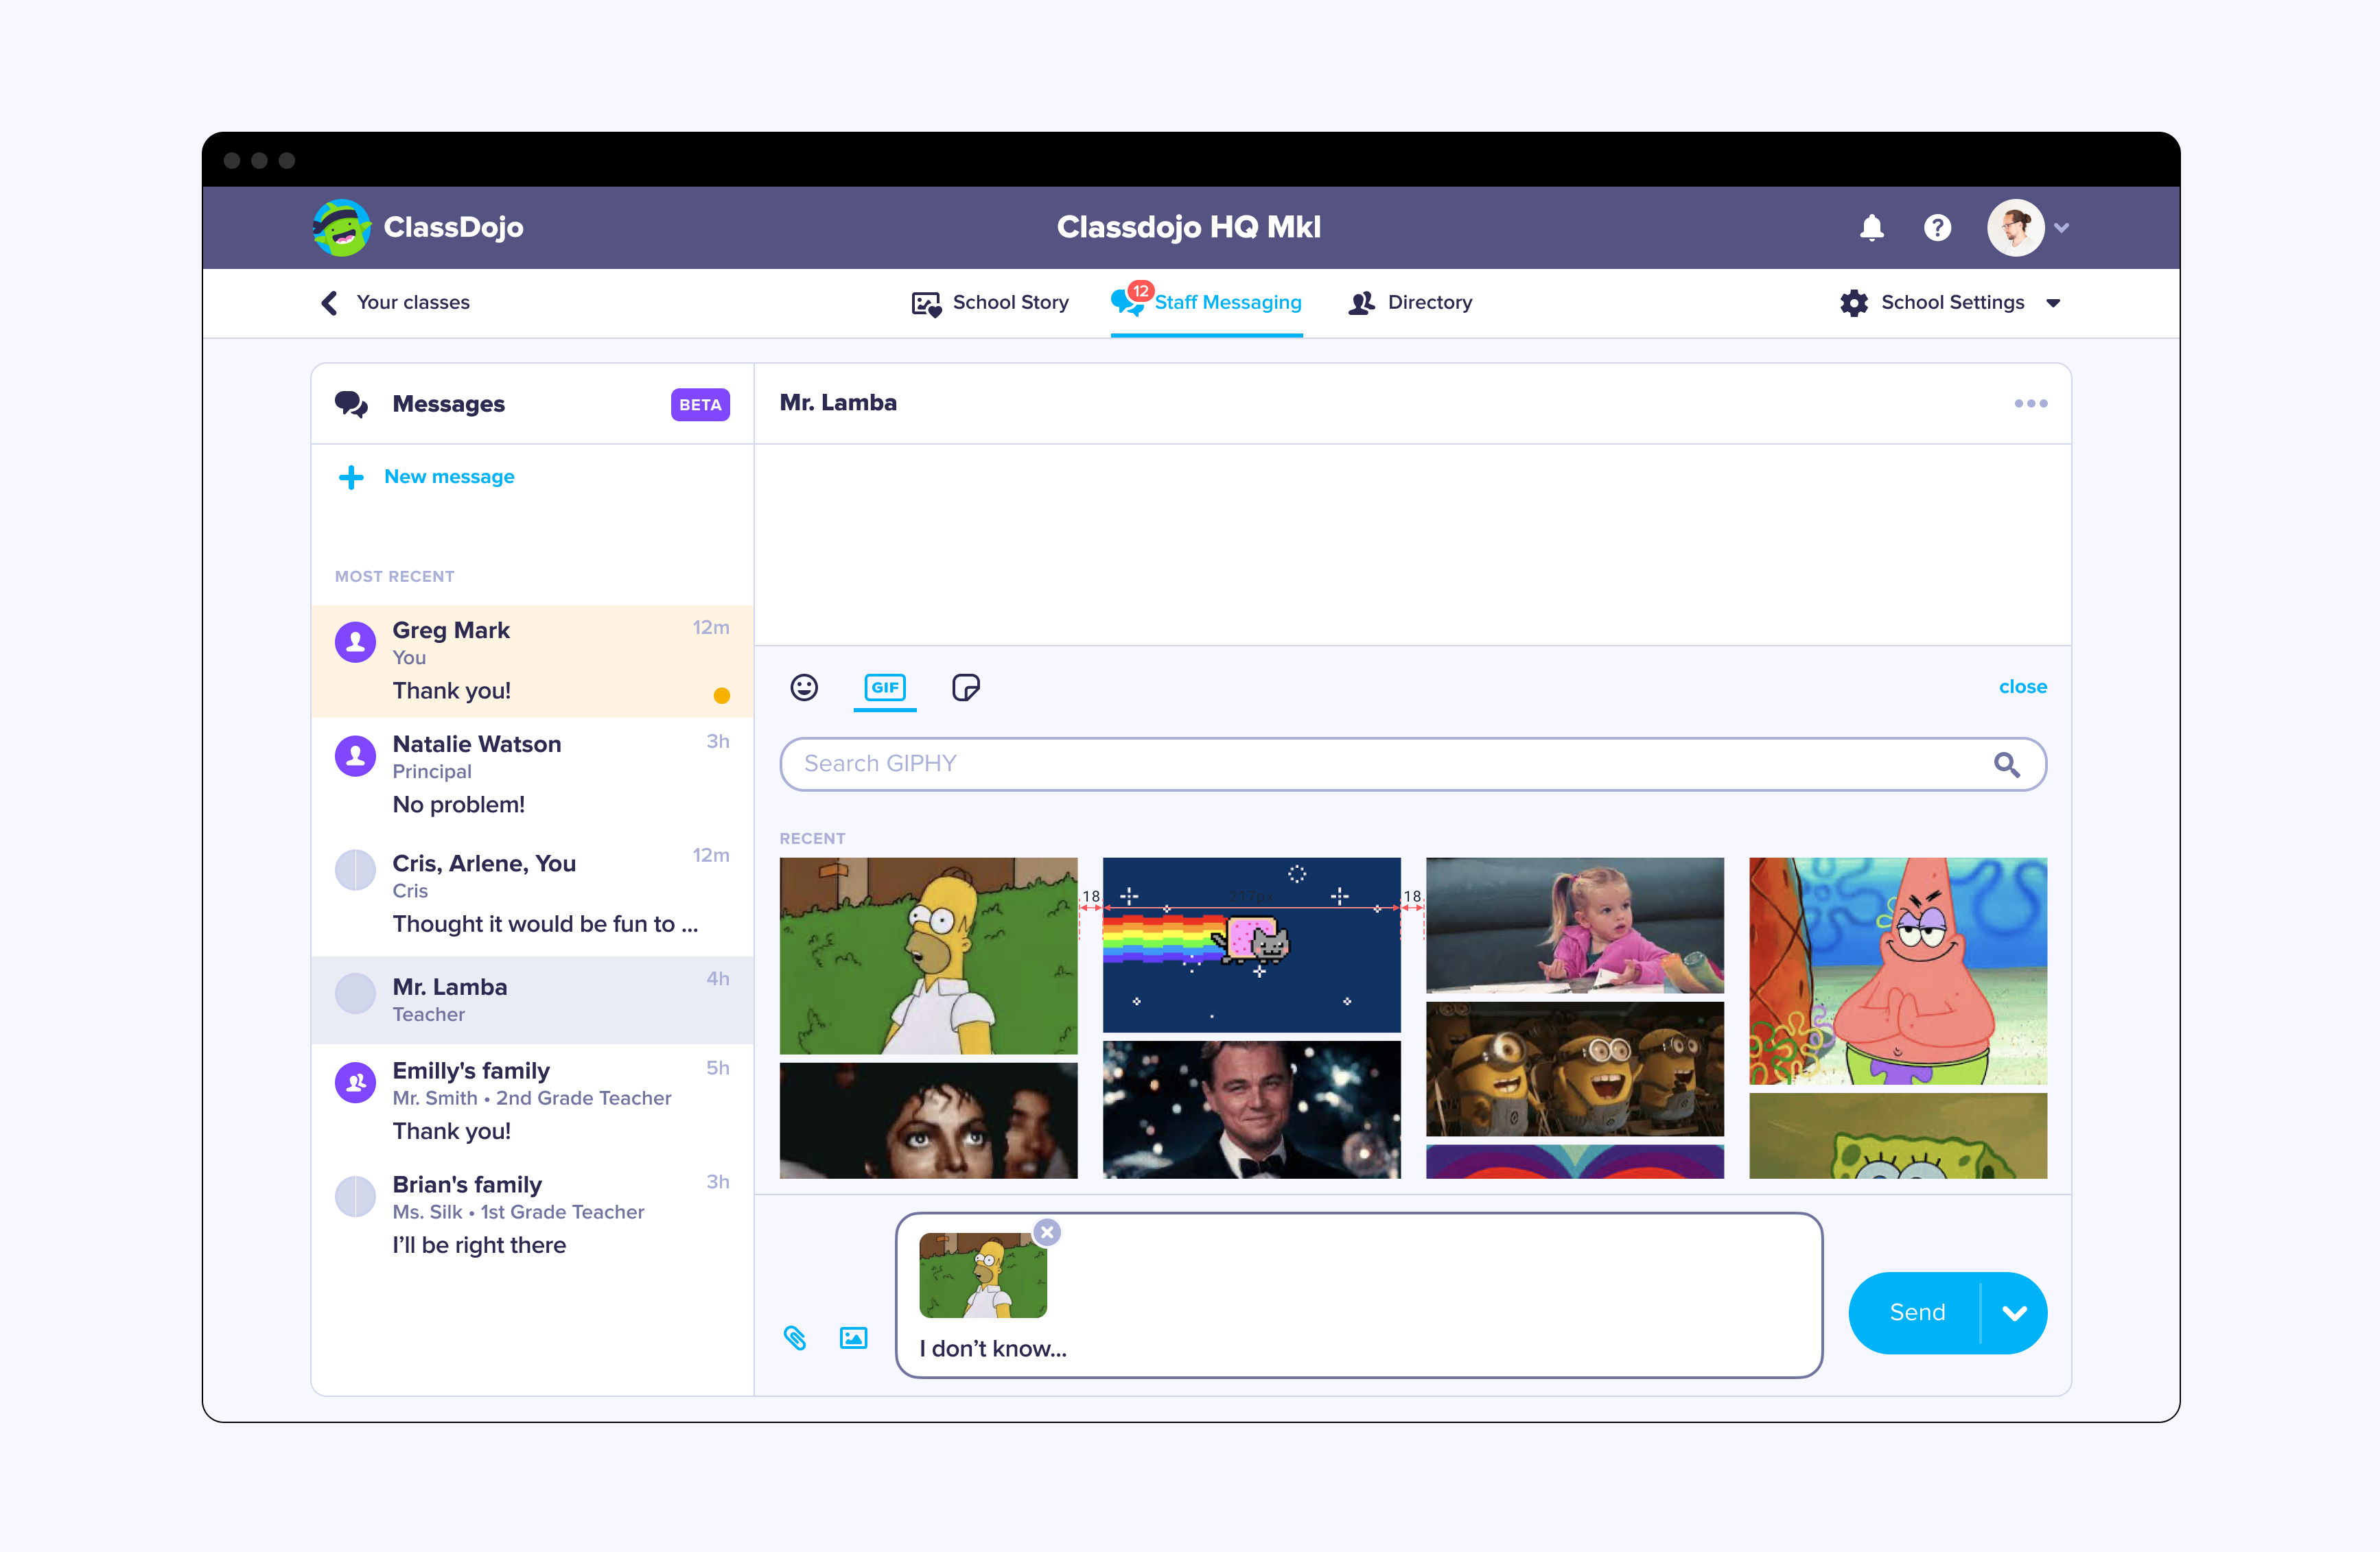
Task: Pick the little girl shrugging GIF
Action: pyautogui.click(x=1574, y=925)
